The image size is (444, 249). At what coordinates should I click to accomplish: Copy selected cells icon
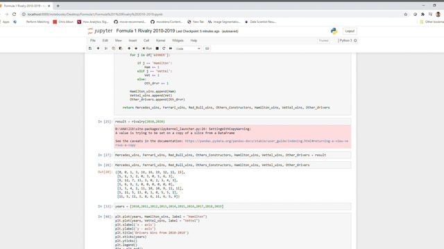click(114, 48)
